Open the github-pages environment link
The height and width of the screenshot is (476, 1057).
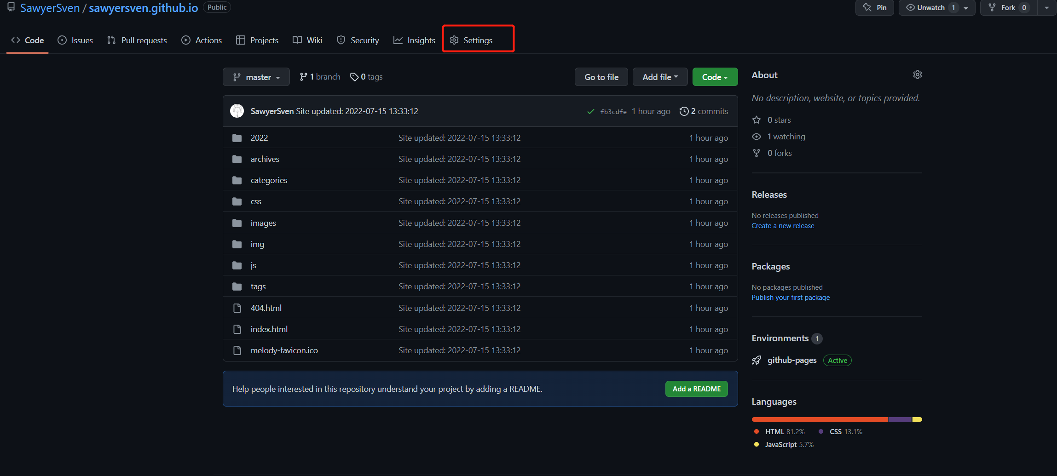[792, 360]
